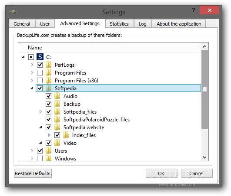This screenshot has width=231, height=196.
Task: Expand the Softpedia_files folder
Action: 40,111
